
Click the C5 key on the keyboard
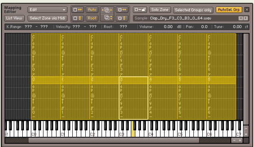click(180, 134)
